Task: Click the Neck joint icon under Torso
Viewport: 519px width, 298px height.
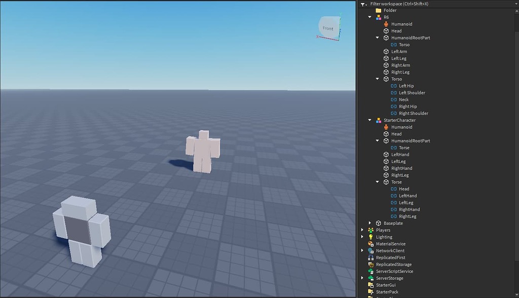Action: 394,99
